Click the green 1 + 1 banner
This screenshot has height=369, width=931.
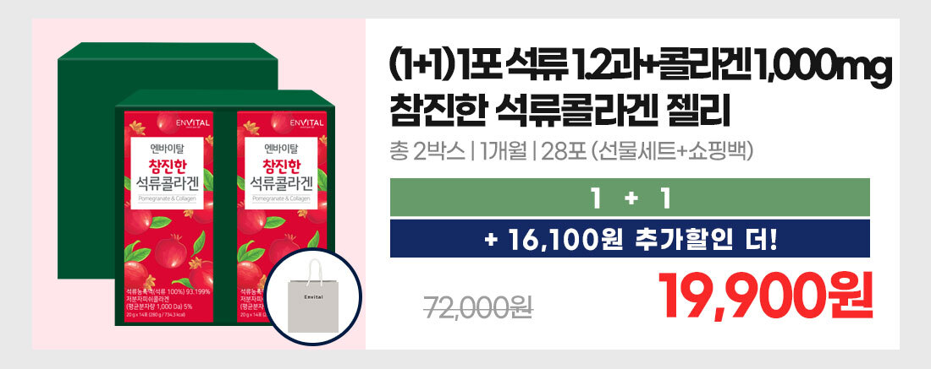(630, 198)
